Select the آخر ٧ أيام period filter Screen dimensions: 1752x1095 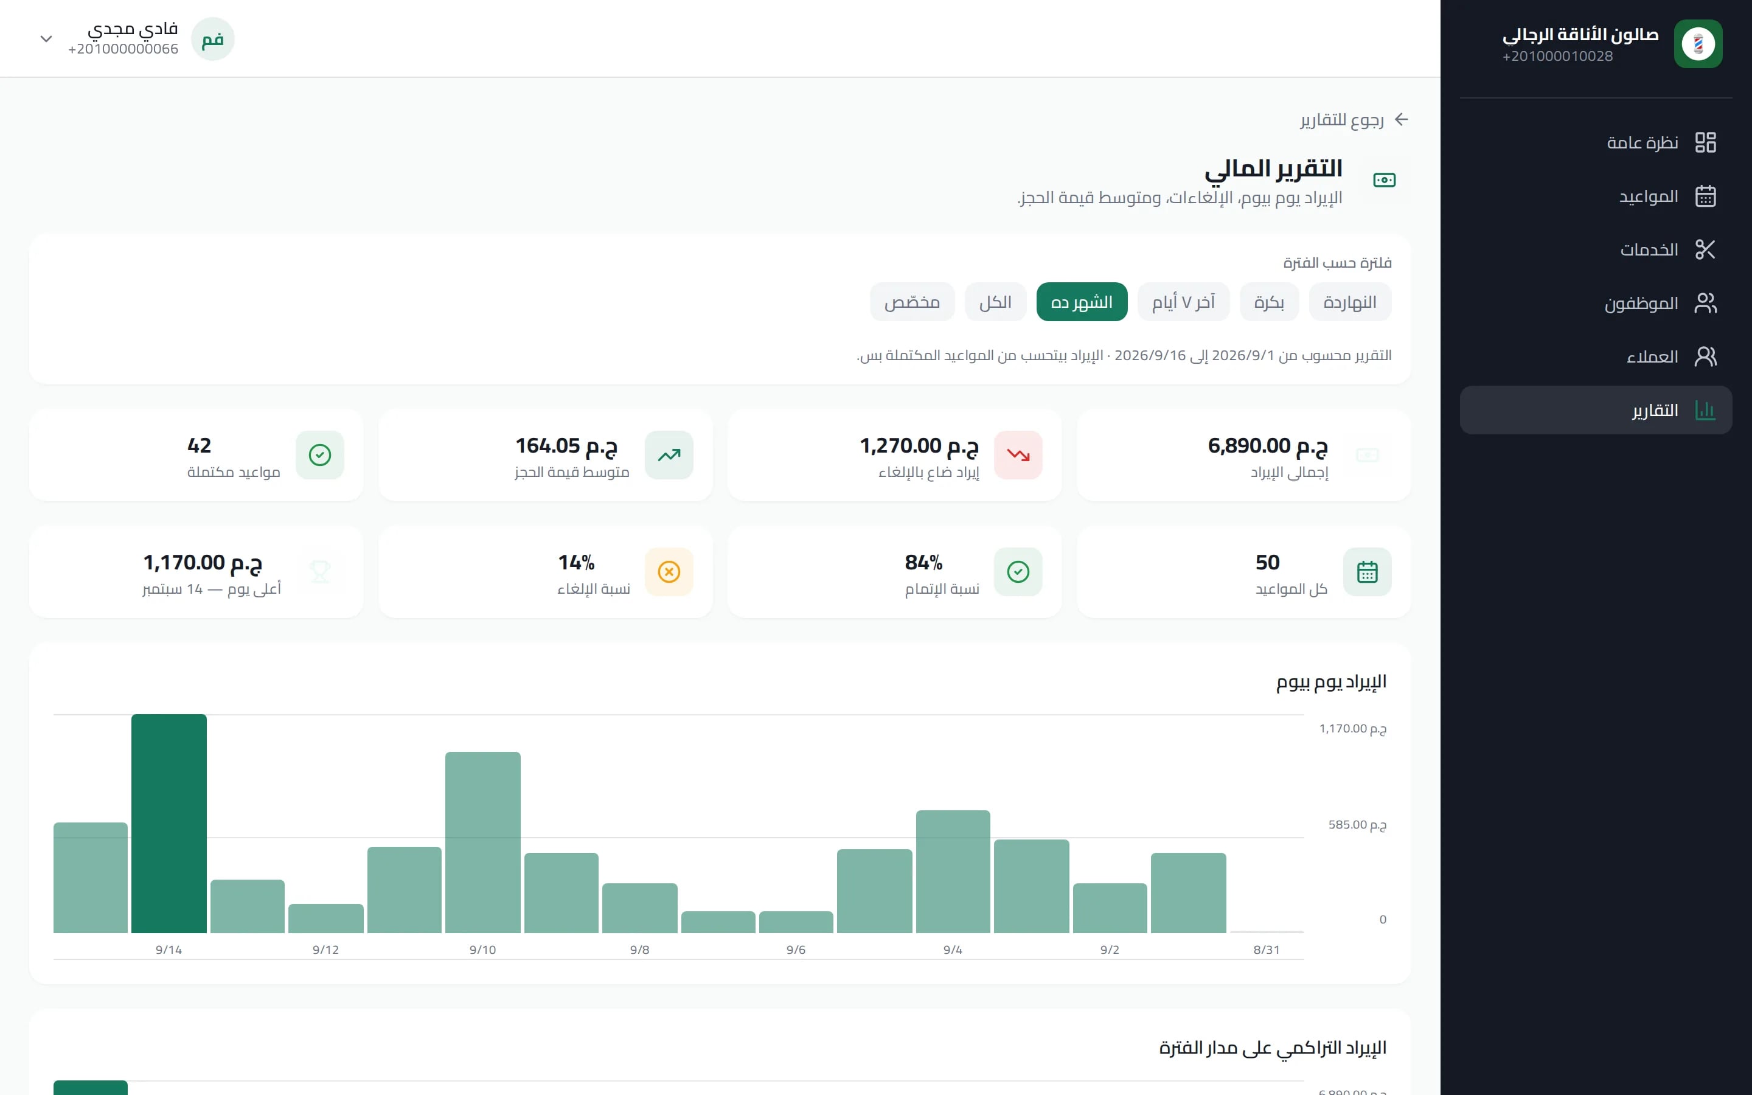click(x=1184, y=302)
